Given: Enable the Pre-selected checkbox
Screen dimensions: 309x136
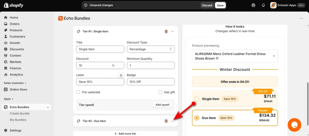Looking at the screenshot, I should pyautogui.click(x=78, y=92).
